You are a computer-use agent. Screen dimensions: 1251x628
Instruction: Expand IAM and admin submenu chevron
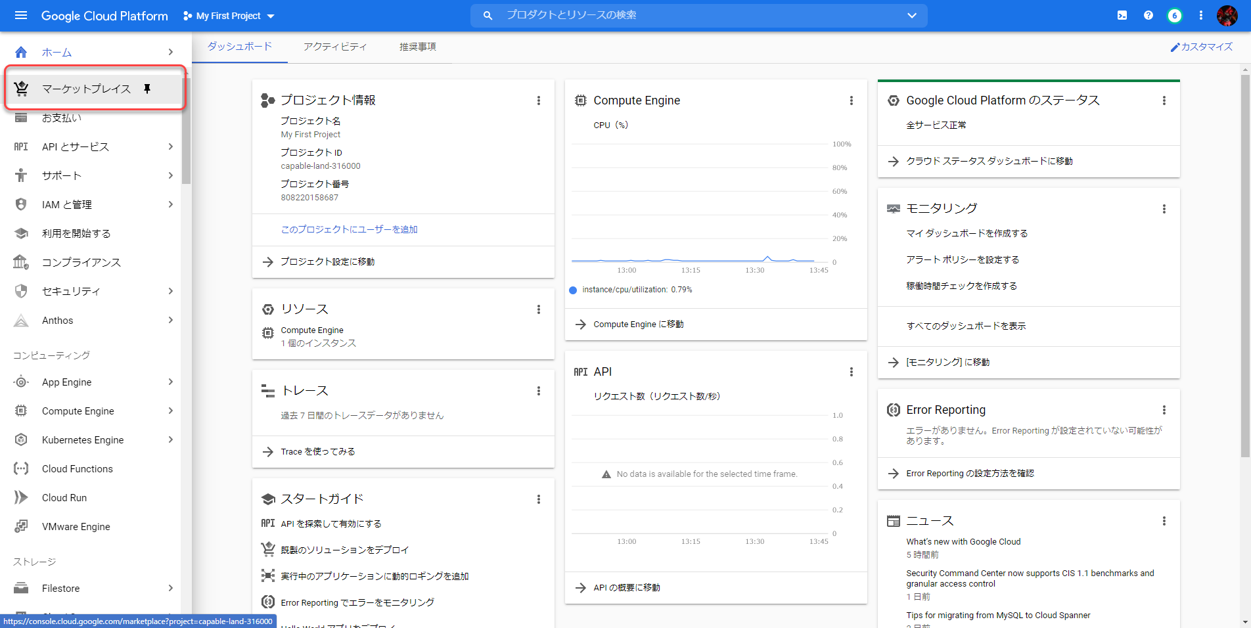coord(171,204)
